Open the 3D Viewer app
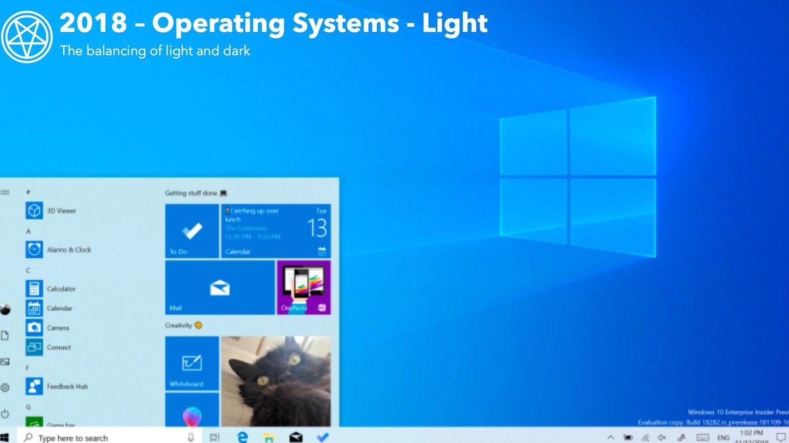 [x=51, y=210]
